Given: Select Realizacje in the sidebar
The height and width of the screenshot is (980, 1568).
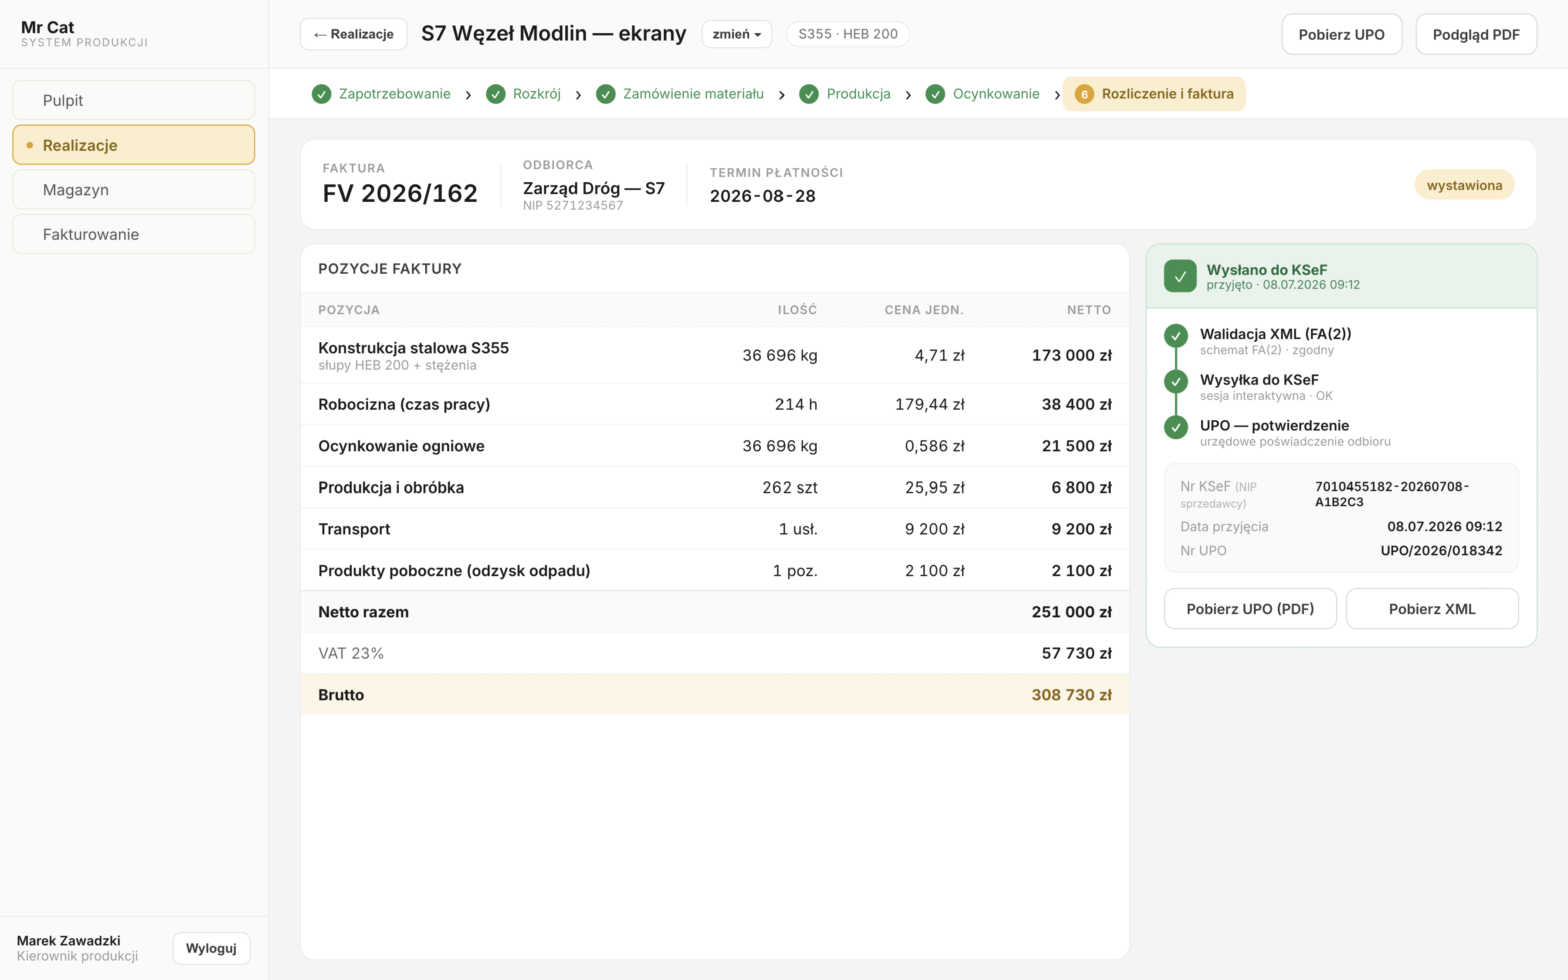Looking at the screenshot, I should tap(133, 145).
